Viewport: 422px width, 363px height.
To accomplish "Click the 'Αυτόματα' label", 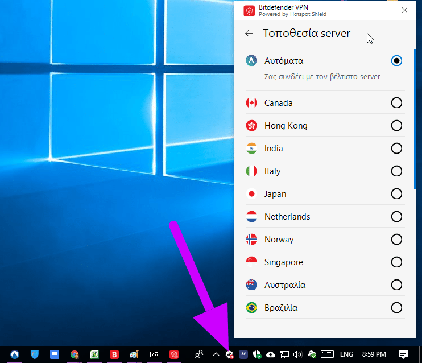I will (284, 61).
